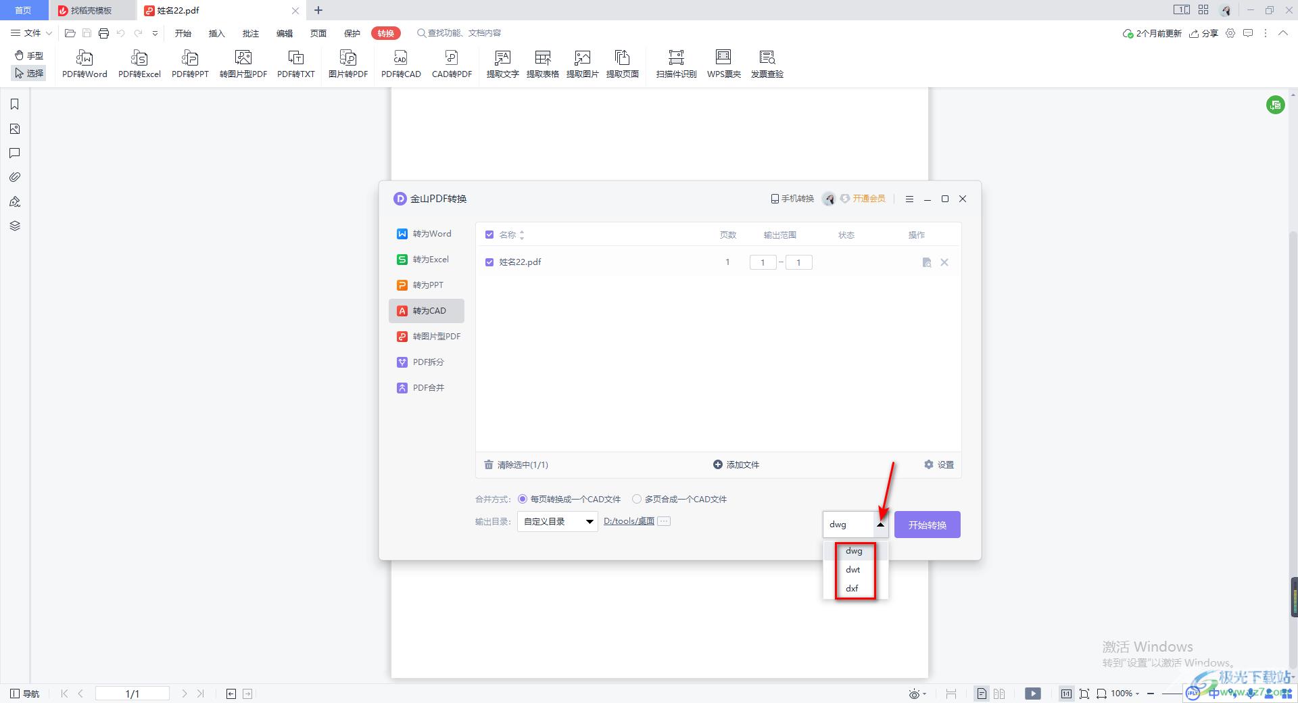Image resolution: width=1298 pixels, height=703 pixels.
Task: Open the 插入 ribbon tab
Action: [216, 33]
